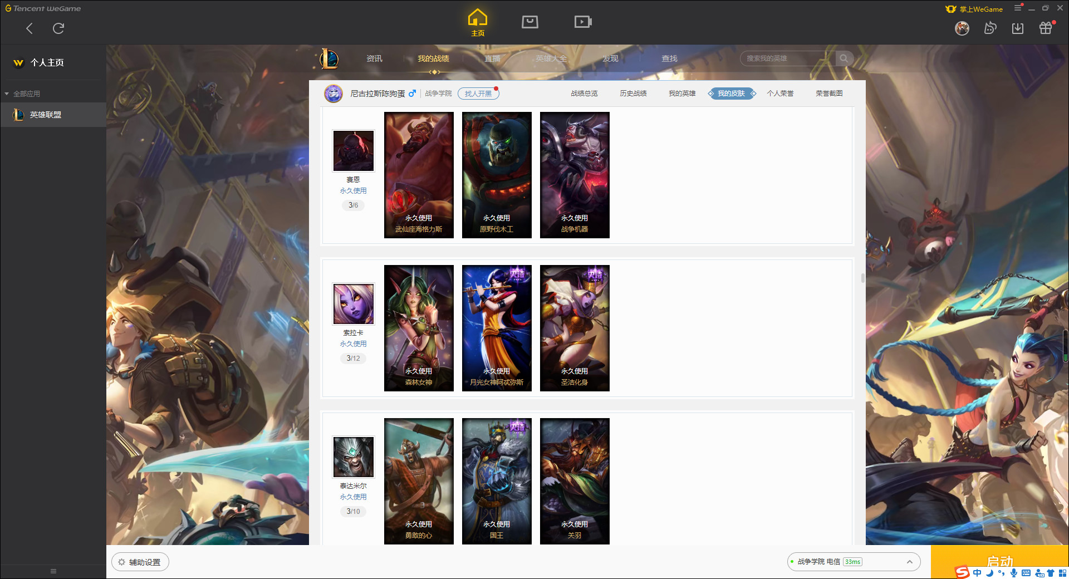
Task: Open the 勇敢的心 skin card
Action: click(419, 481)
